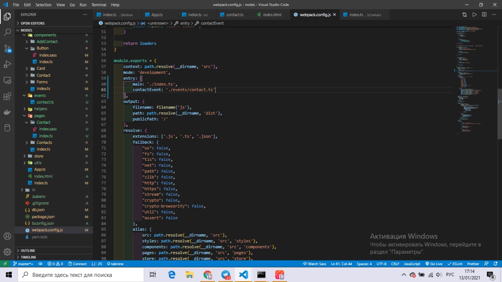This screenshot has width=502, height=282.
Task: Switch to the App.ts tab
Action: tap(157, 15)
